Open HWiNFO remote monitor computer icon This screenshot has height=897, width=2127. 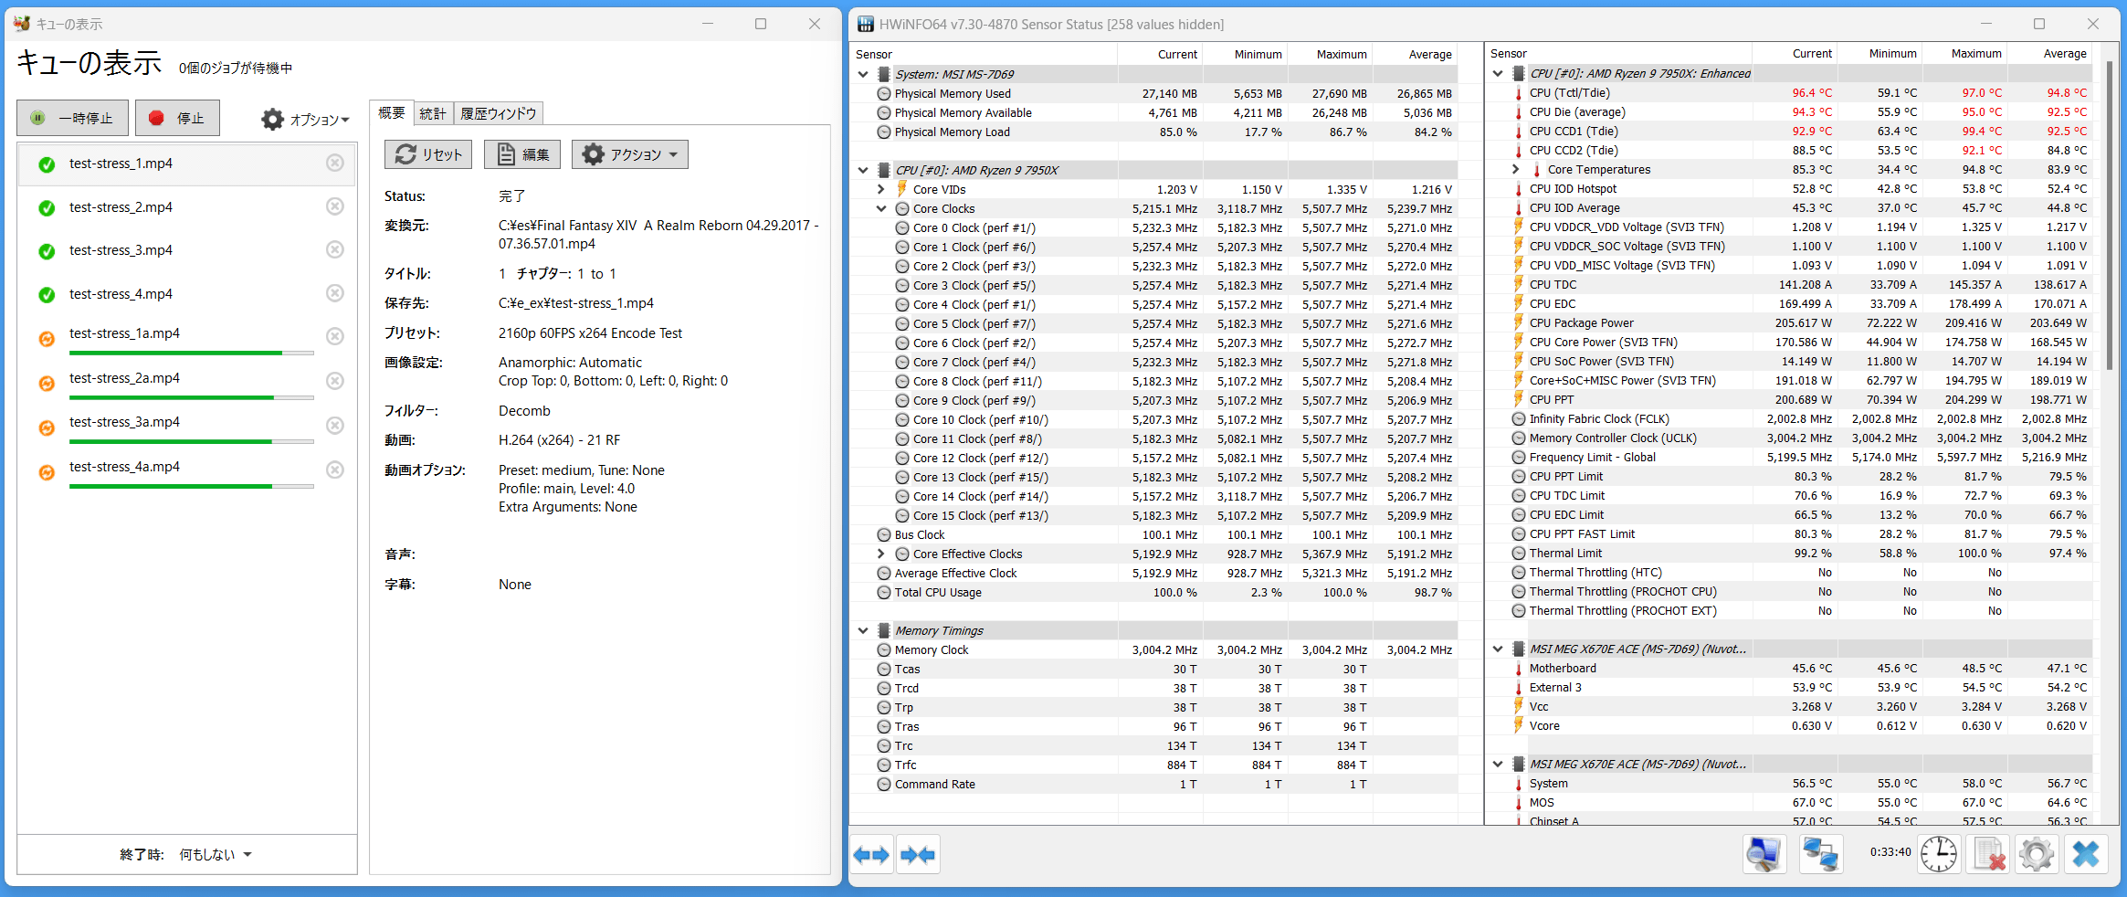[x=1764, y=855]
